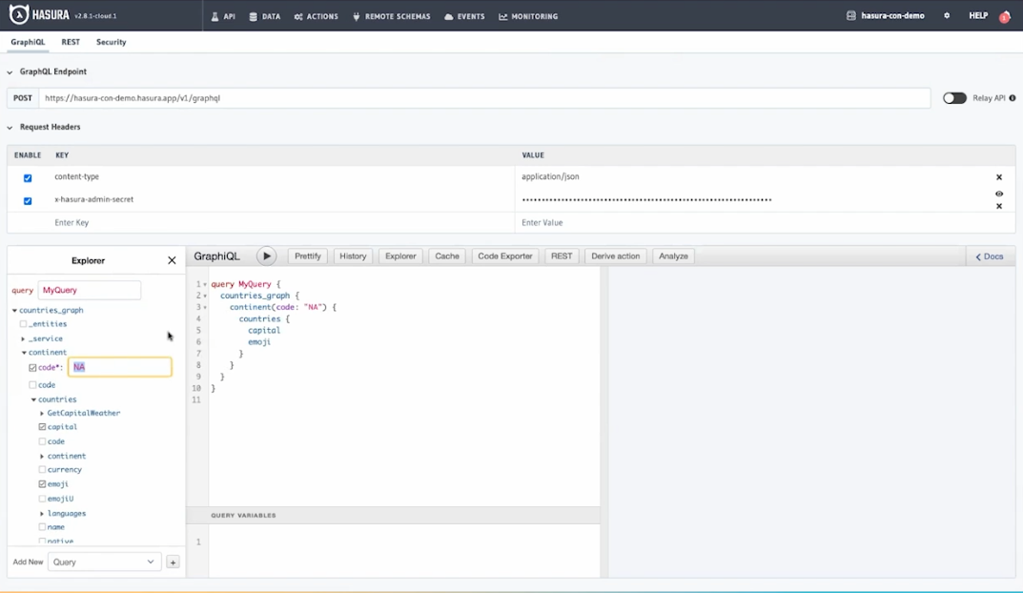
Task: Check the currency field checkbox
Action: point(43,470)
